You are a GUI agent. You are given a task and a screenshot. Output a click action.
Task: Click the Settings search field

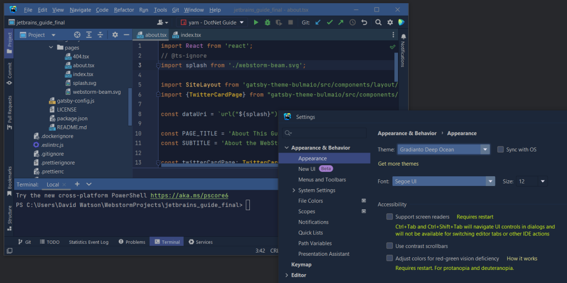coord(324,133)
